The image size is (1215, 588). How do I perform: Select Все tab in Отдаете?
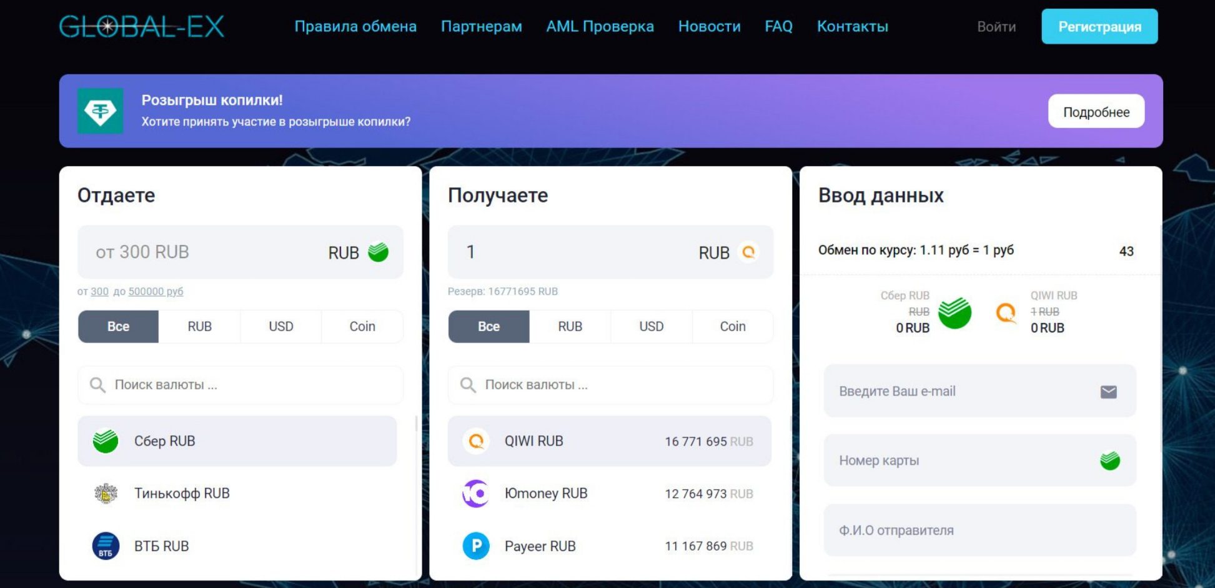(x=118, y=326)
